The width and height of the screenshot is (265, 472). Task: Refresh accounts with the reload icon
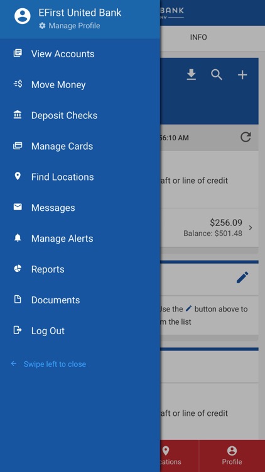click(x=246, y=137)
